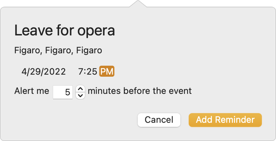The image size is (276, 141).
Task: Click the Figaro, Figaro, Figaro notes text
Action: point(58,51)
